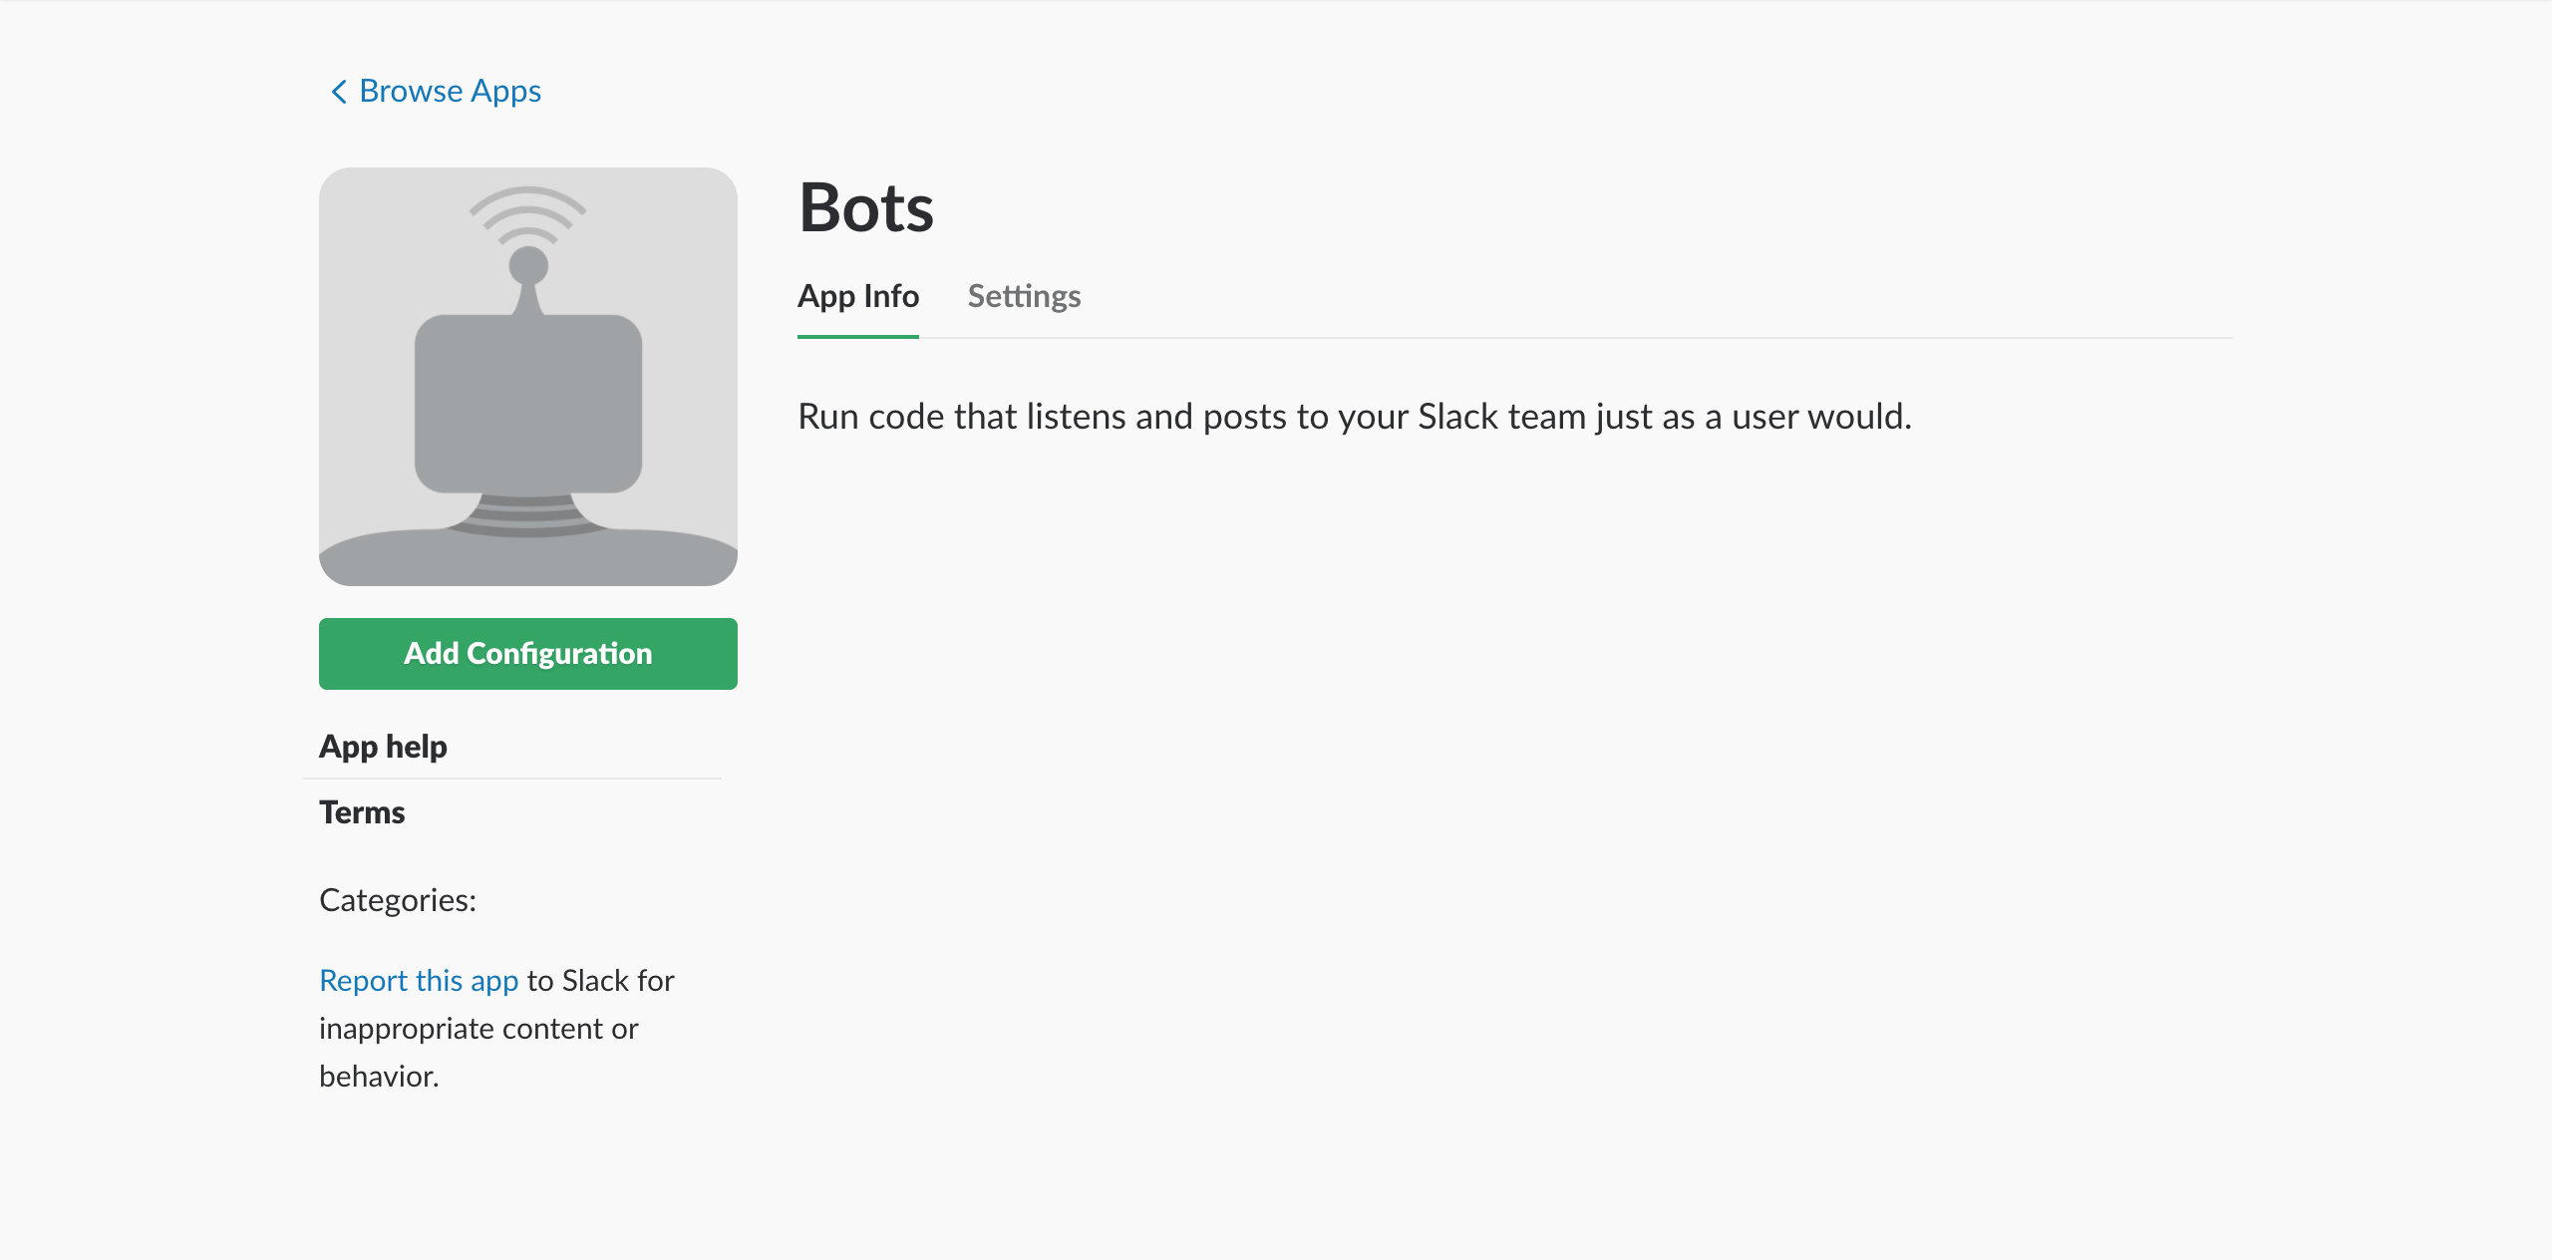The height and width of the screenshot is (1260, 2552).
Task: Click the Categories: label
Action: [x=398, y=900]
